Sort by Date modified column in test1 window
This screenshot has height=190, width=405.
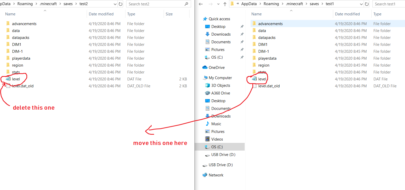click(x=347, y=14)
